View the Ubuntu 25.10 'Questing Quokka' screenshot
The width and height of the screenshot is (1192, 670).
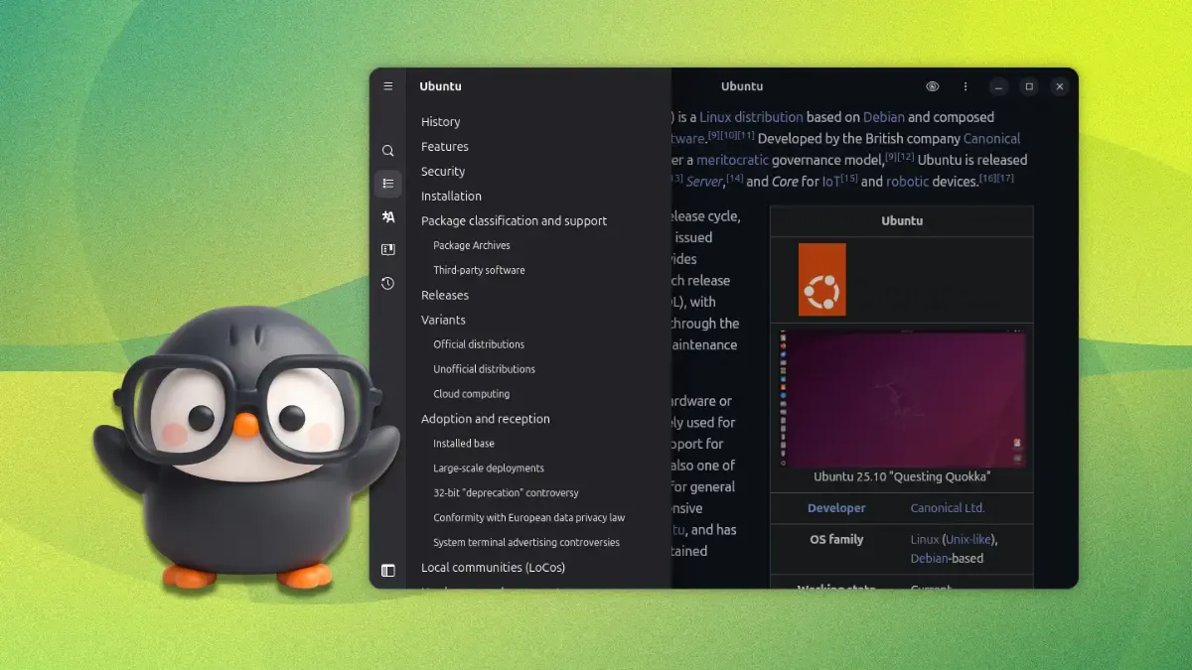click(x=901, y=399)
